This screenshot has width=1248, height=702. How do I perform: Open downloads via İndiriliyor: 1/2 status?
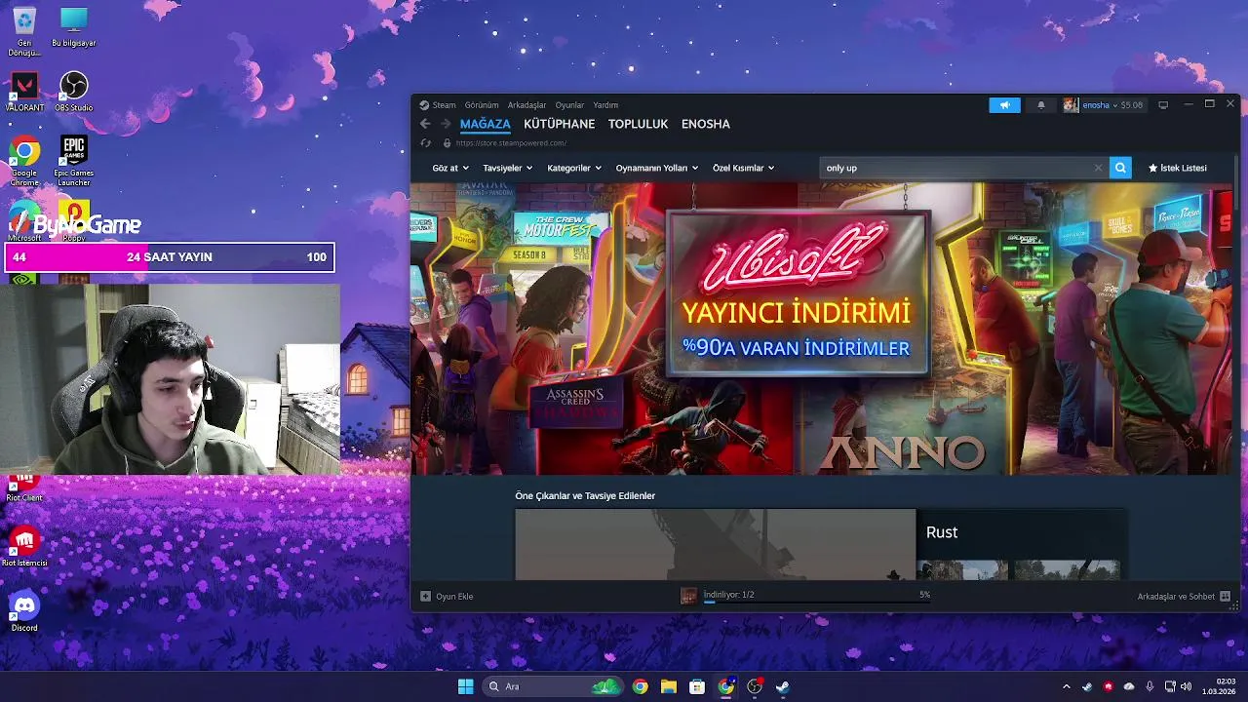coord(728,595)
